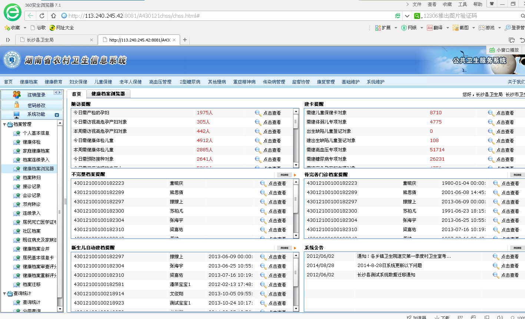The image size is (525, 319).
Task: Click 点击查看 for 需建糖尿病专项对象
Action: click(505, 159)
